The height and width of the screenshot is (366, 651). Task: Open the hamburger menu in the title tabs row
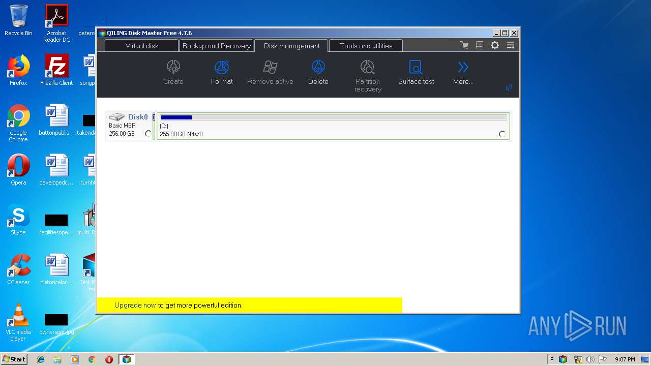pyautogui.click(x=511, y=45)
